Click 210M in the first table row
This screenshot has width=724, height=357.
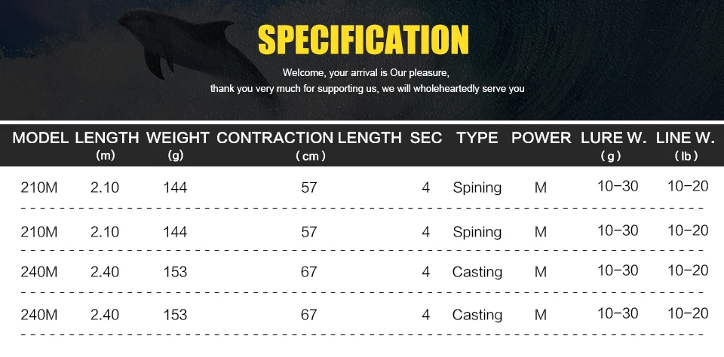coord(39,188)
